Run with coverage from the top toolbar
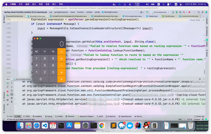Image resolution: width=211 pixels, height=134 pixels. 180,12
